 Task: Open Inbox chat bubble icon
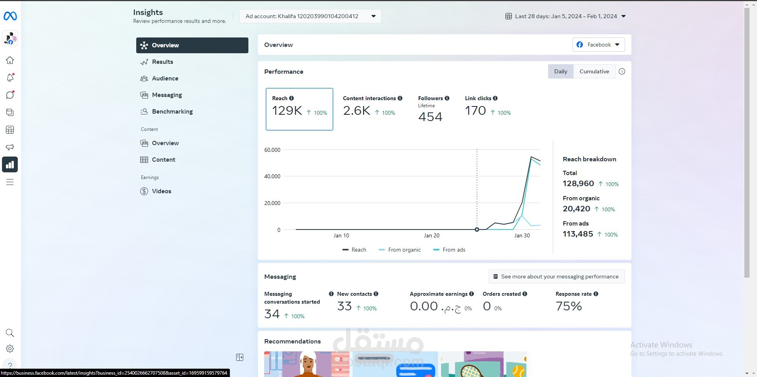10,95
